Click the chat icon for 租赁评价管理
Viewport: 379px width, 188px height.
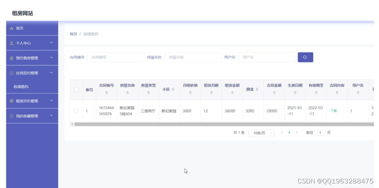coord(11,101)
